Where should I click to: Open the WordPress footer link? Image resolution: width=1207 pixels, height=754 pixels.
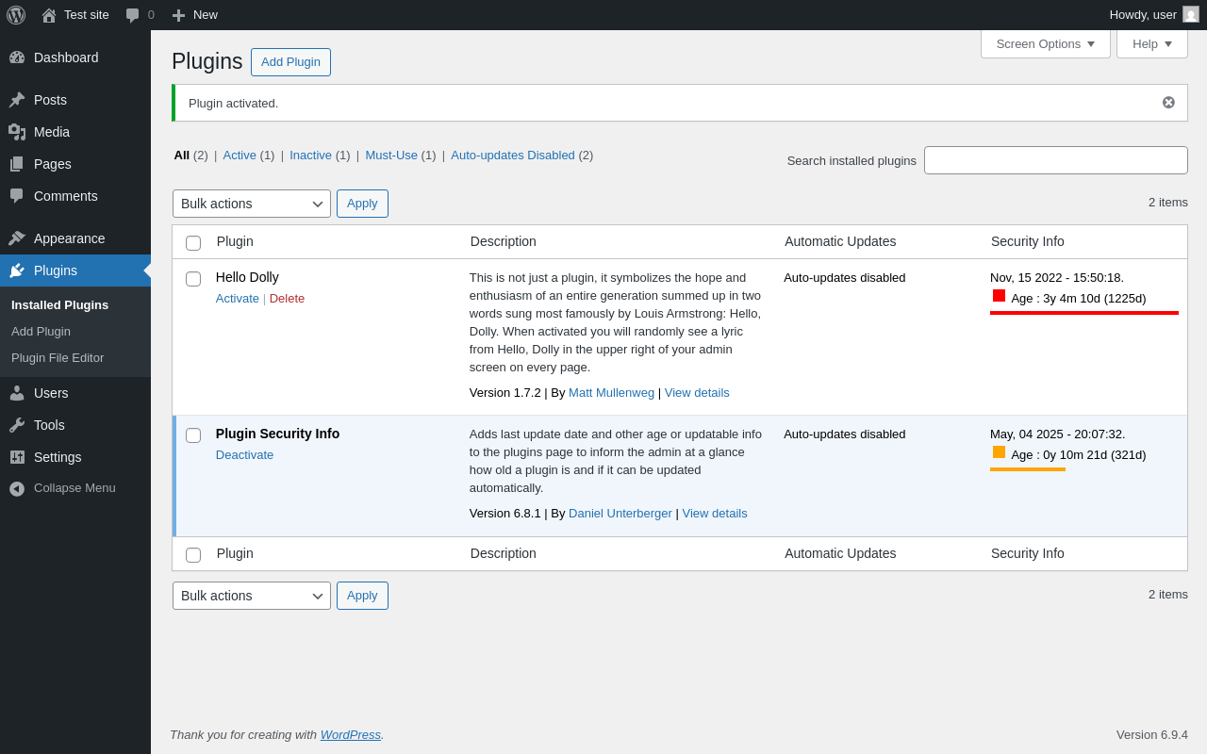(x=351, y=735)
